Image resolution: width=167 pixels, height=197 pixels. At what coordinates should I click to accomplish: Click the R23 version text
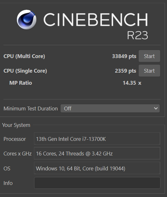point(137,35)
